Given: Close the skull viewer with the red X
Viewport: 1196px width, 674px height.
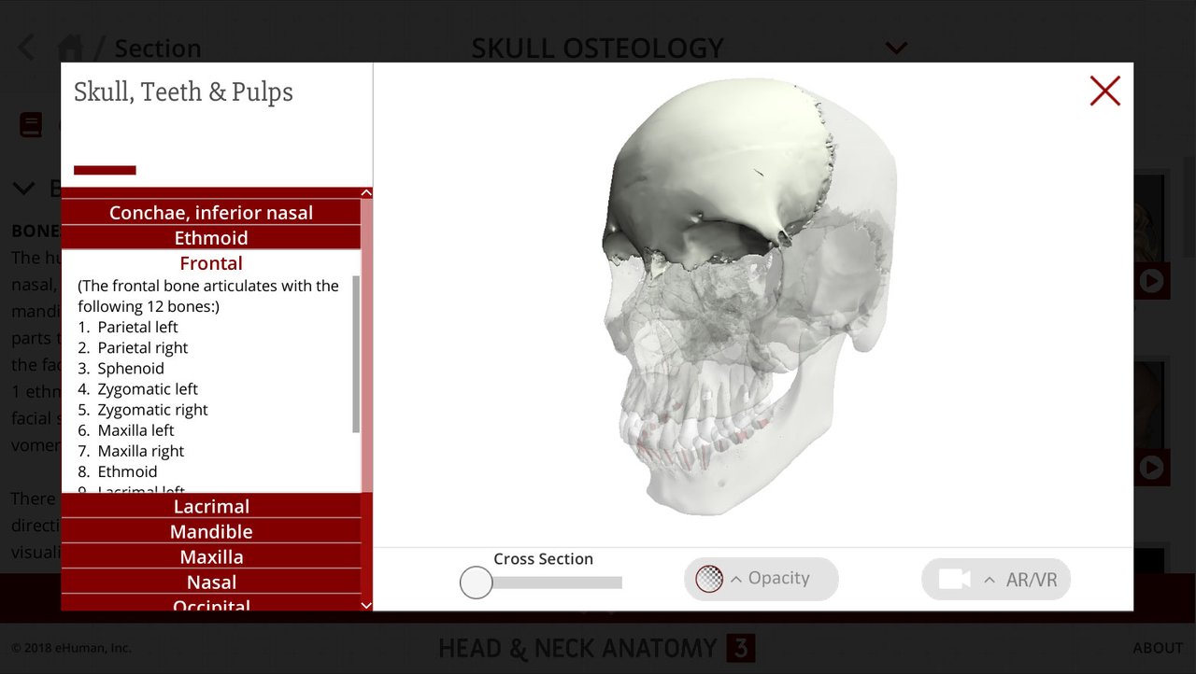Looking at the screenshot, I should coord(1104,91).
